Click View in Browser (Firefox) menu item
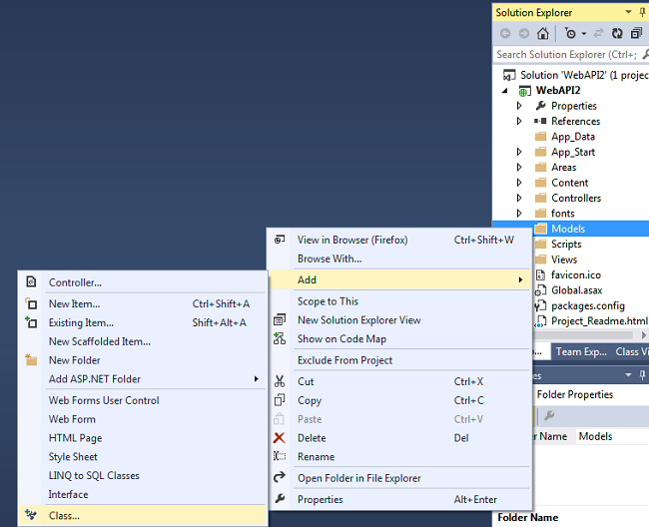The height and width of the screenshot is (527, 649). click(x=399, y=240)
